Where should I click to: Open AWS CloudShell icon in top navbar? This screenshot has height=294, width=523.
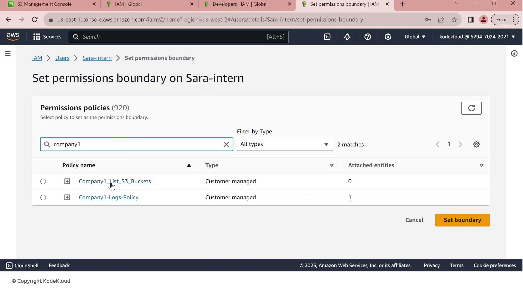click(x=327, y=37)
